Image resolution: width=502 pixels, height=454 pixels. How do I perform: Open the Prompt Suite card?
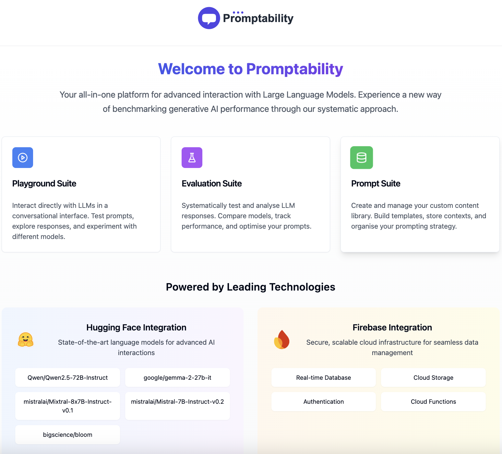click(420, 195)
